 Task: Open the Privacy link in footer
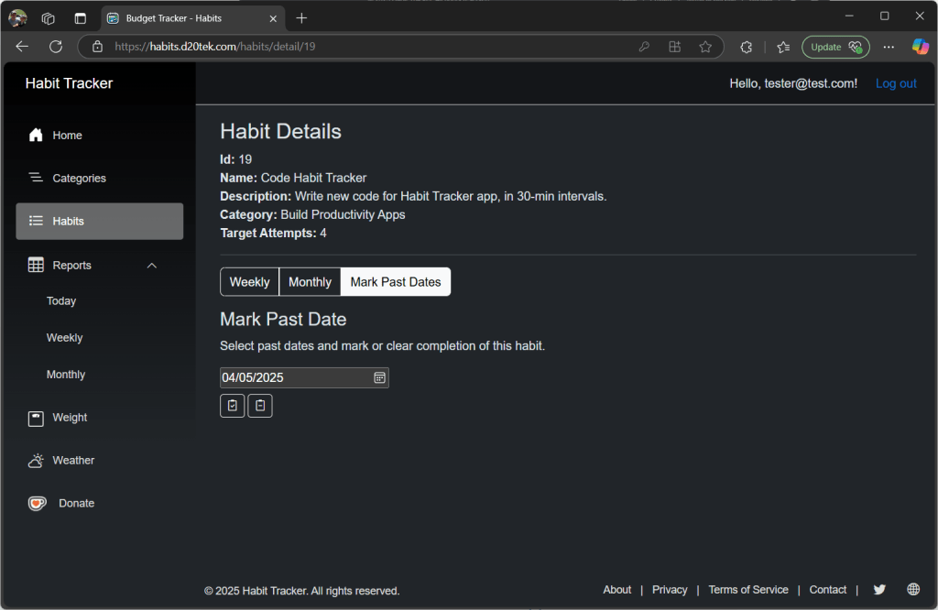[x=670, y=590]
